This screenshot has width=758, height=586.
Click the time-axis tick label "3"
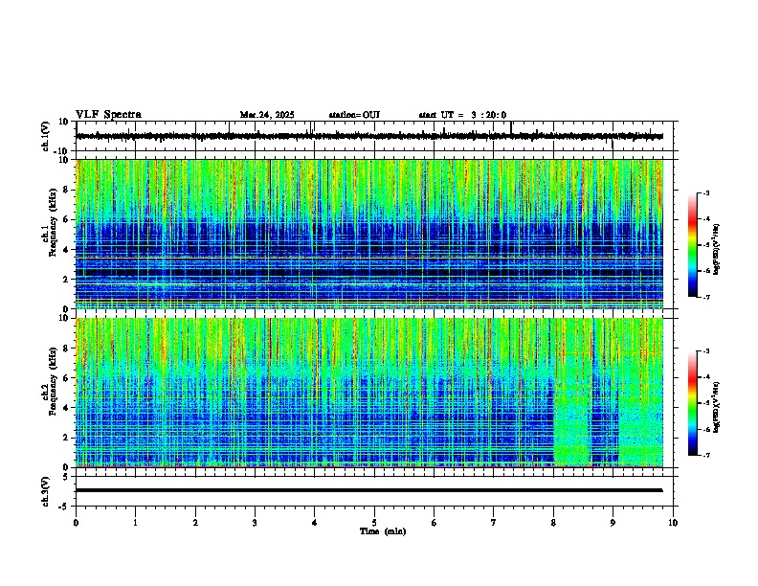255,523
